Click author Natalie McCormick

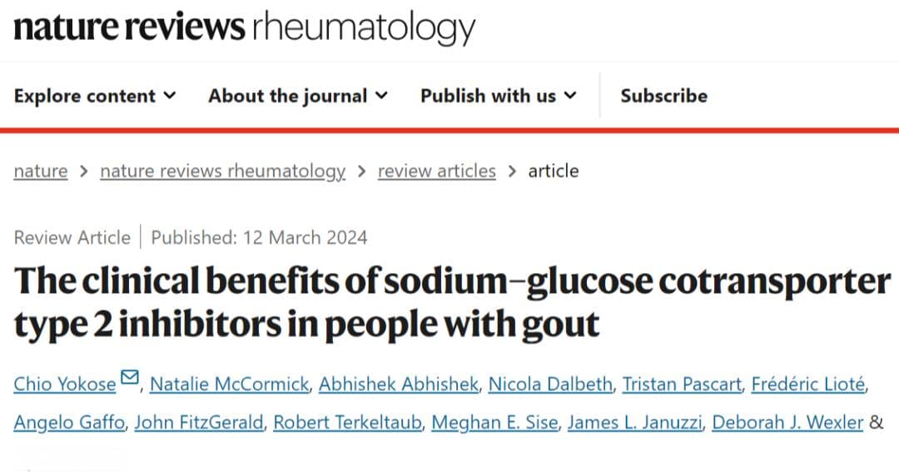click(x=230, y=384)
